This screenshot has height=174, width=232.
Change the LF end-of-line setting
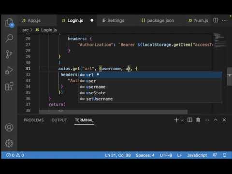point(179,155)
